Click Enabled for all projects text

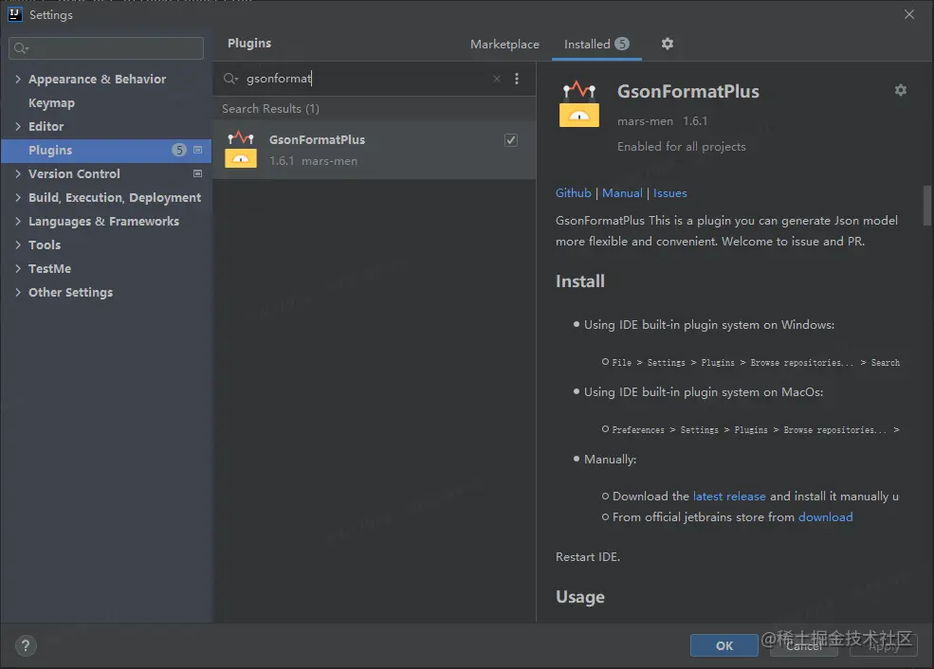[682, 147]
